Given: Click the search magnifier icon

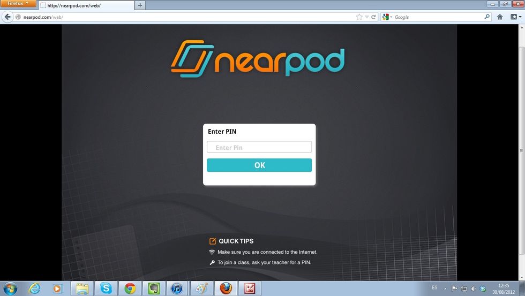Looking at the screenshot, I should pyautogui.click(x=487, y=17).
